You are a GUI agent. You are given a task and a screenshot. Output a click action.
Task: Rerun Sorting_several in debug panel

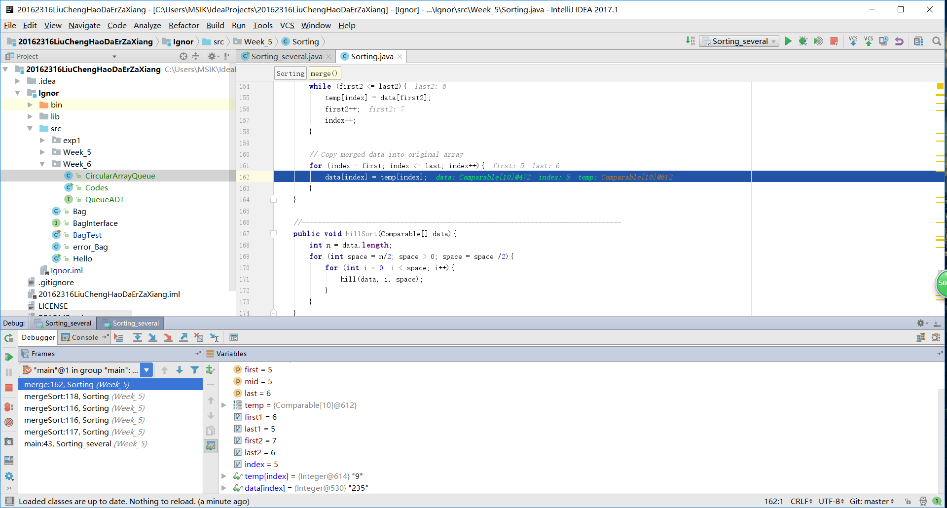point(9,338)
